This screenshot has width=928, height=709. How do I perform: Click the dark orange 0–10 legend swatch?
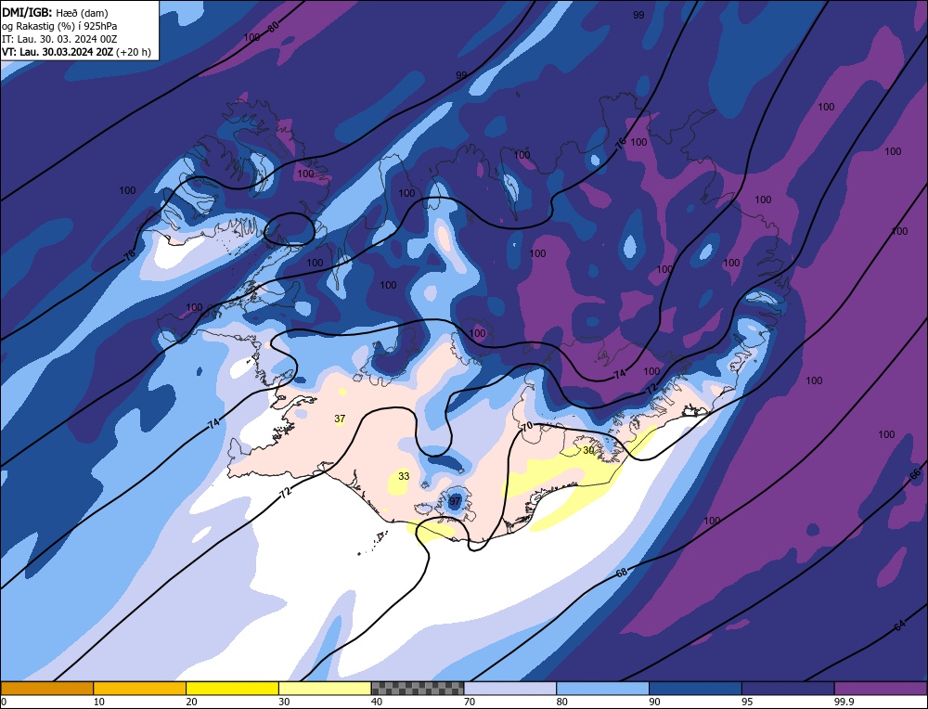(x=46, y=688)
